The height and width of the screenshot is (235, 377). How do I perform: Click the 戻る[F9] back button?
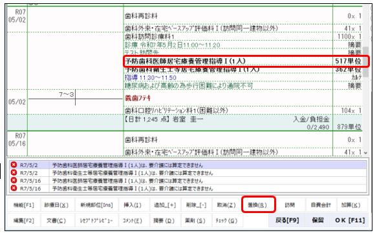click(x=287, y=220)
